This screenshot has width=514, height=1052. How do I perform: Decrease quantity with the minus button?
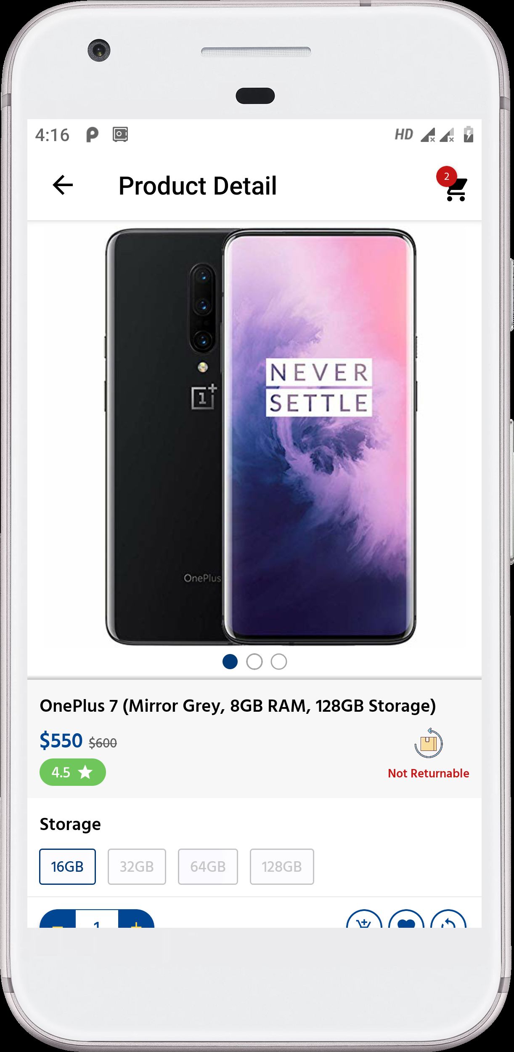(58, 919)
